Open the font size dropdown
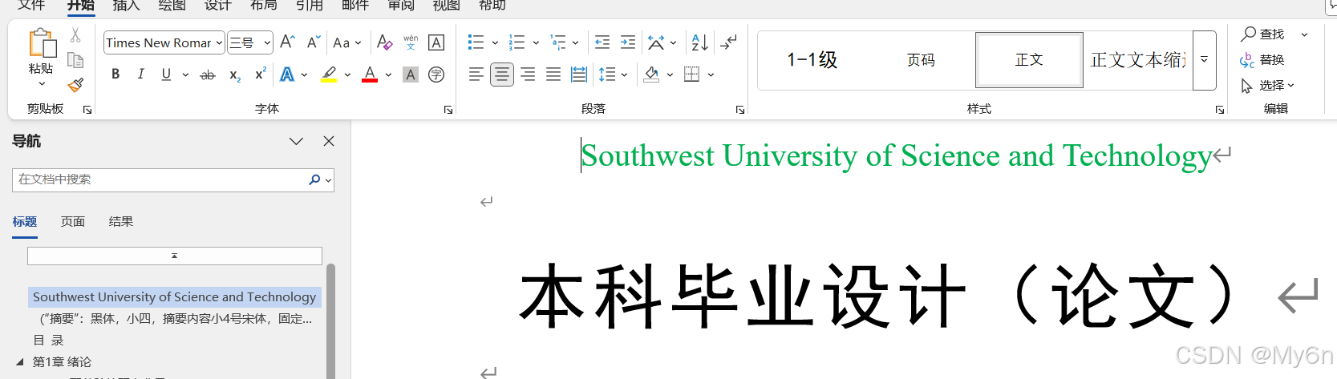 267,42
